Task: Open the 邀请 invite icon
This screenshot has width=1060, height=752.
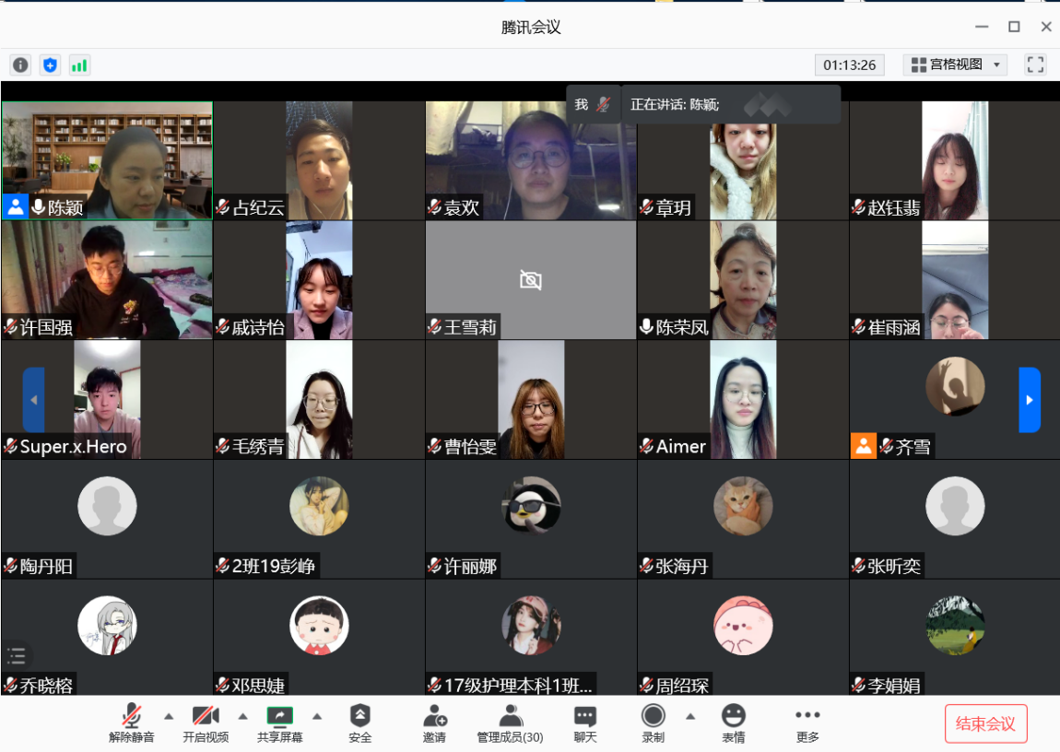Action: (x=434, y=723)
